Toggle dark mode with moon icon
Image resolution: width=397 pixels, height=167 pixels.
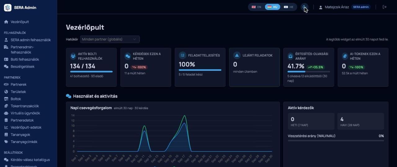pos(305,7)
